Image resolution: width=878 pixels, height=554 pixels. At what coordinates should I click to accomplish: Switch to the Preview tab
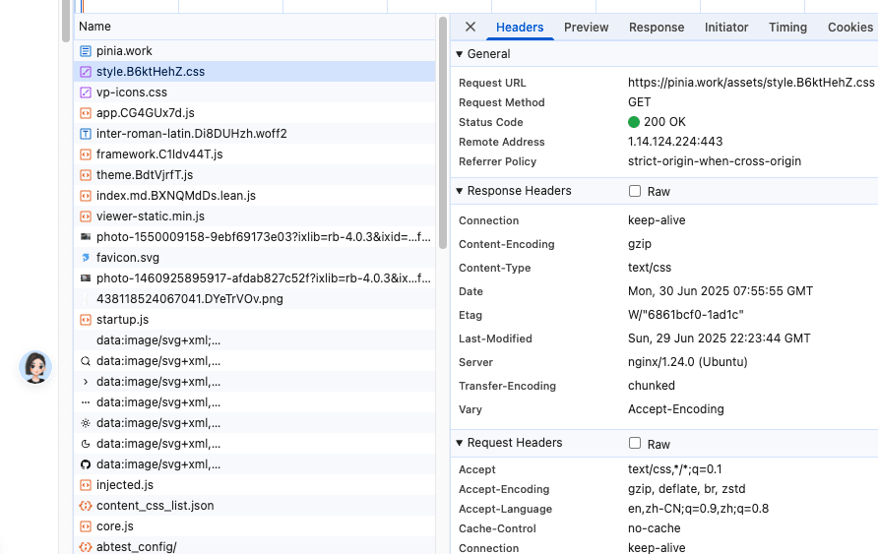pyautogui.click(x=586, y=28)
